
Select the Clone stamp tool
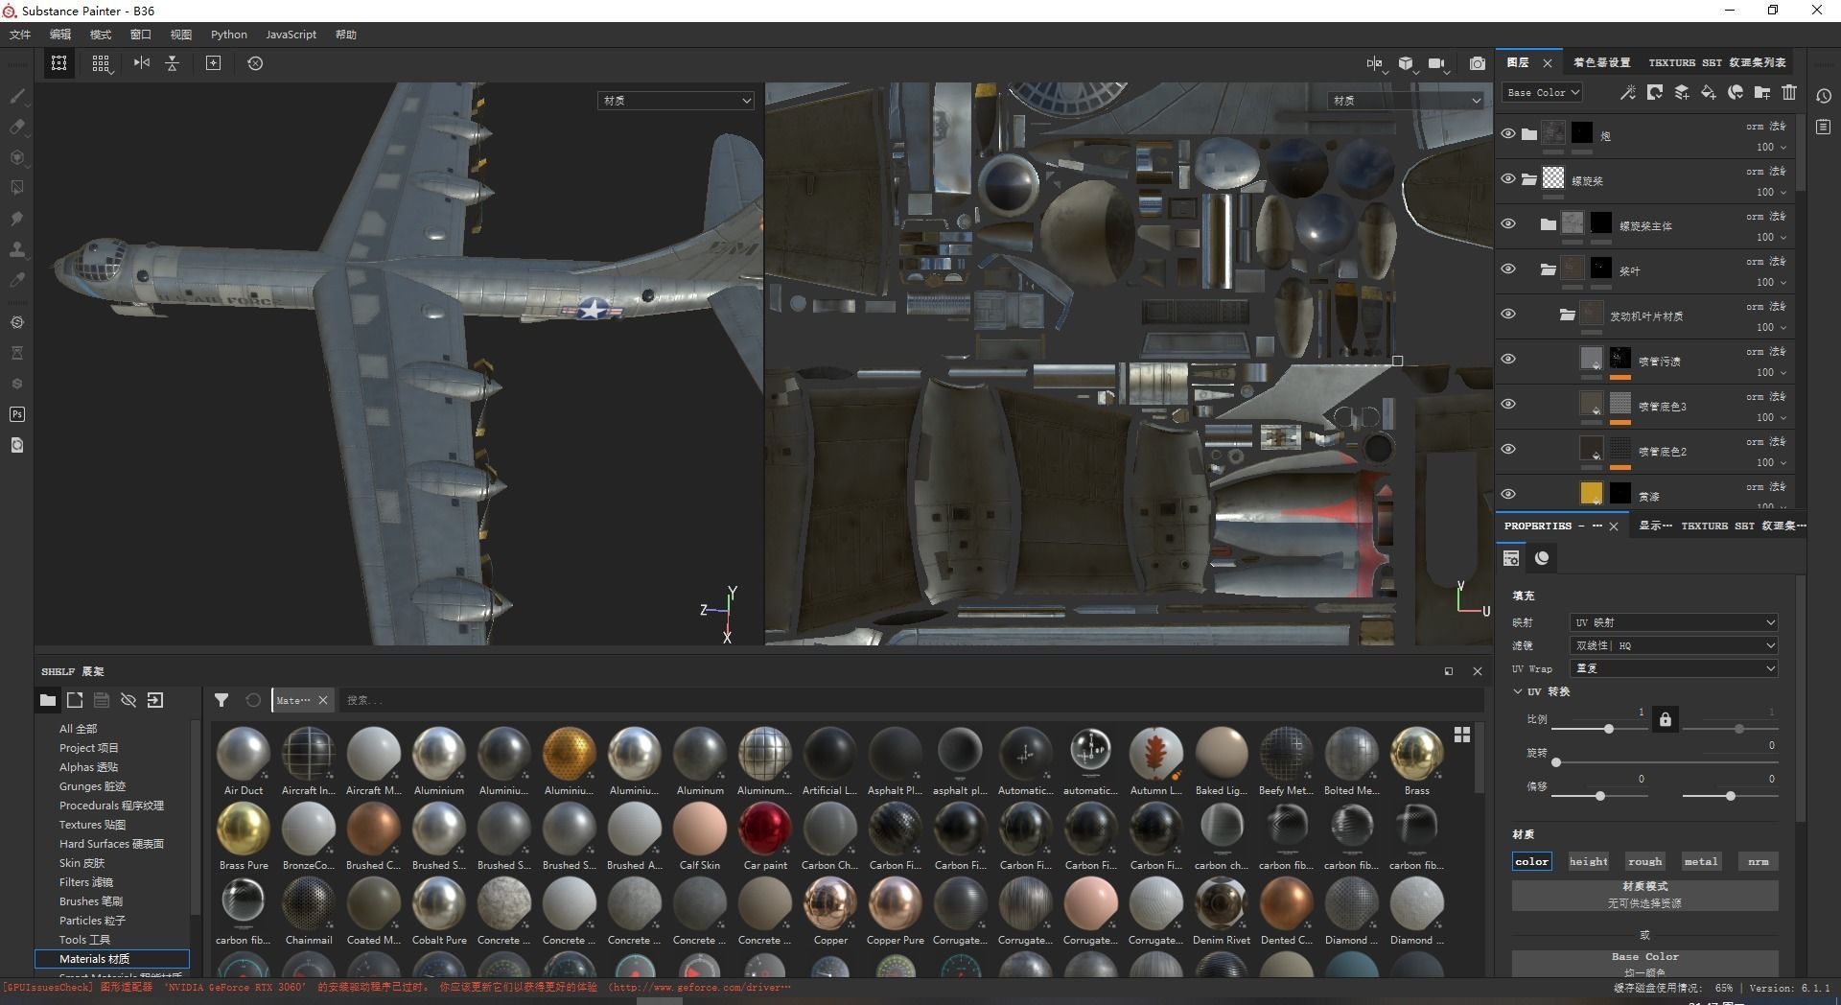(x=17, y=249)
